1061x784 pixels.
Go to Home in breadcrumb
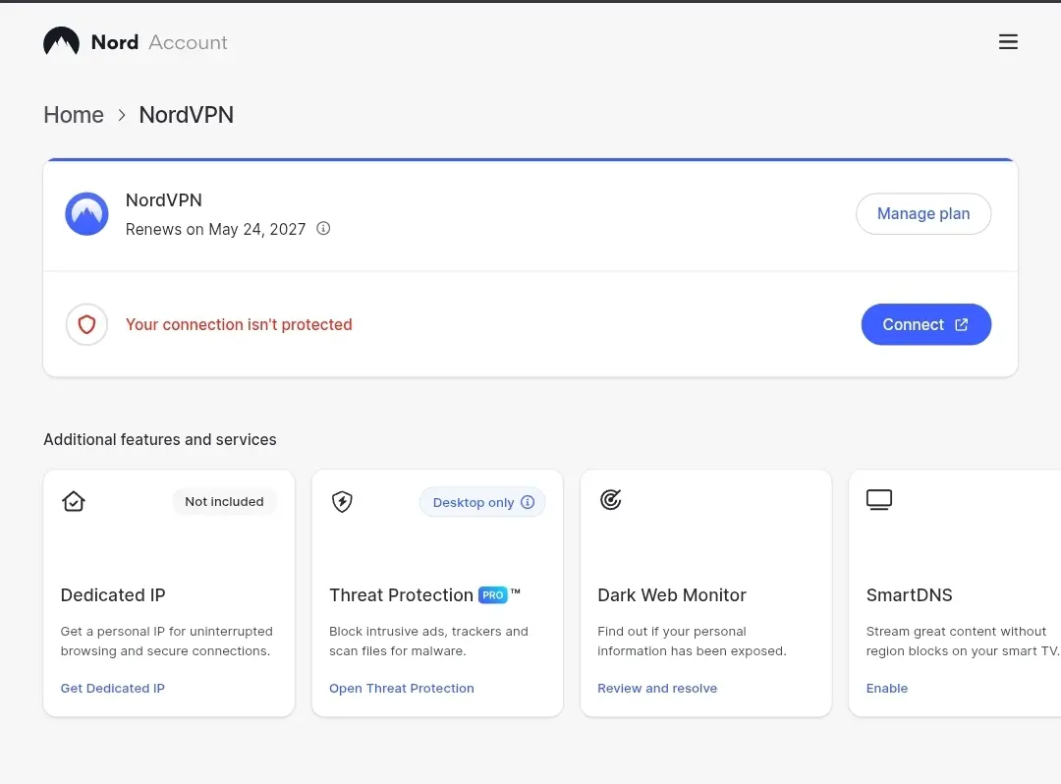pyautogui.click(x=74, y=115)
